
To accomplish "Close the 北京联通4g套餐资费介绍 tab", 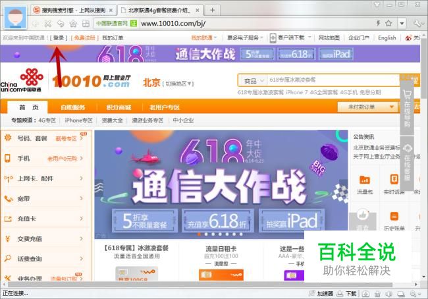I will coord(198,11).
